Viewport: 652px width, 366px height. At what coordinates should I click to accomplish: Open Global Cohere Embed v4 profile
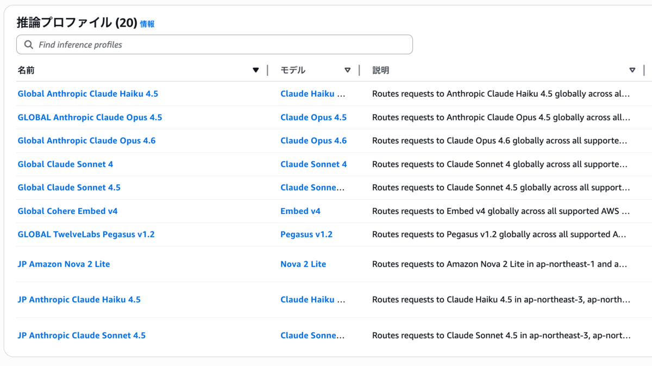67,211
